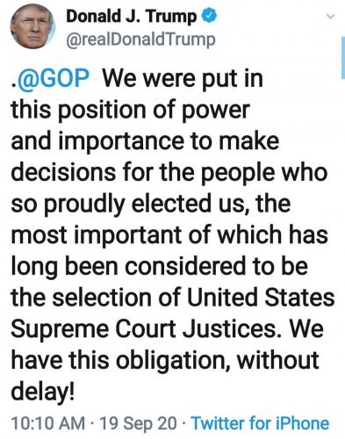The height and width of the screenshot is (439, 345).
Task: Click the blue verified badge icon
Action: pos(209,16)
